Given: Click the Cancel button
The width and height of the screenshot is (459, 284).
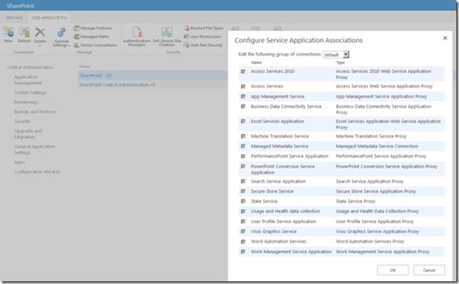Looking at the screenshot, I should tap(429, 270).
